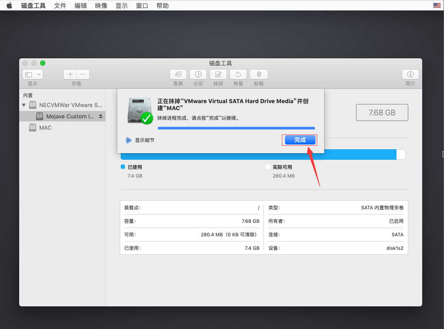Open the 映像 menu

pos(101,6)
